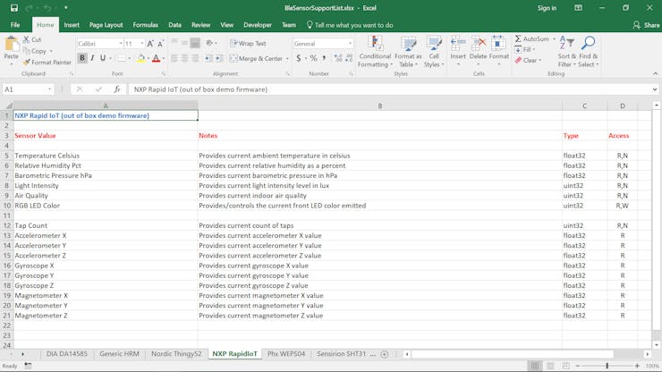The height and width of the screenshot is (372, 662).
Task: Open Find & Select magnifier
Action: pyautogui.click(x=588, y=52)
